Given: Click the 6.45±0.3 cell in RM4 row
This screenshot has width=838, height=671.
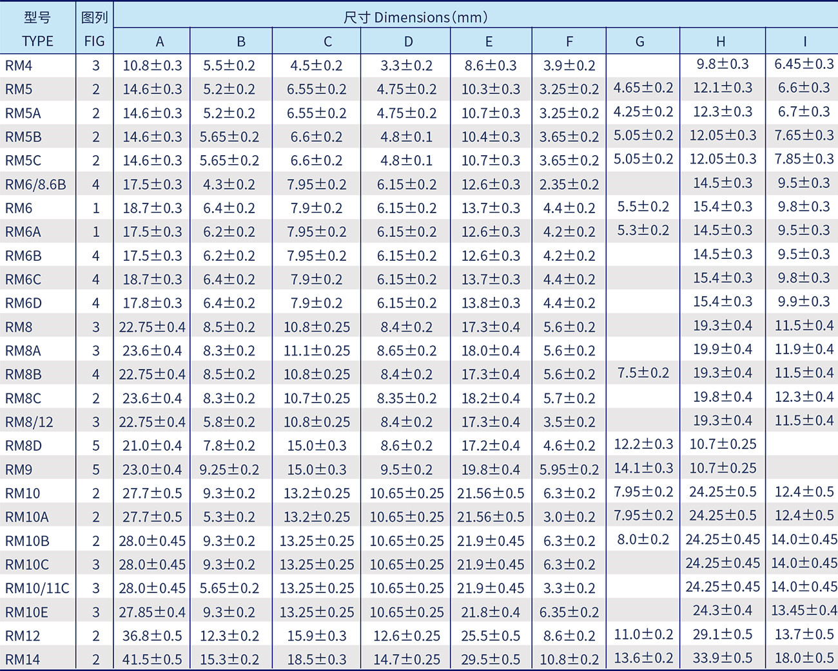Looking at the screenshot, I should pyautogui.click(x=804, y=64).
